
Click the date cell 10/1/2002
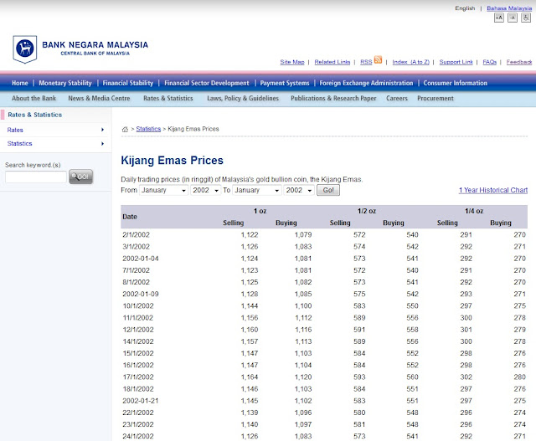pyautogui.click(x=138, y=306)
